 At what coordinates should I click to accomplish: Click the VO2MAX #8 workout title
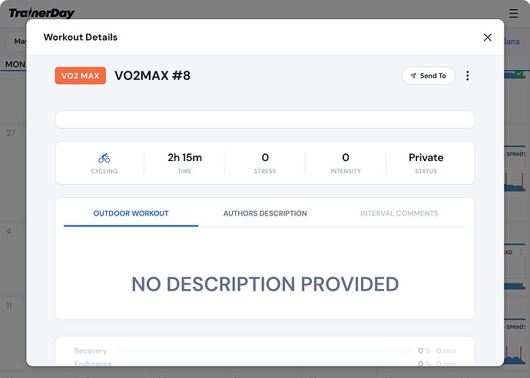[152, 76]
